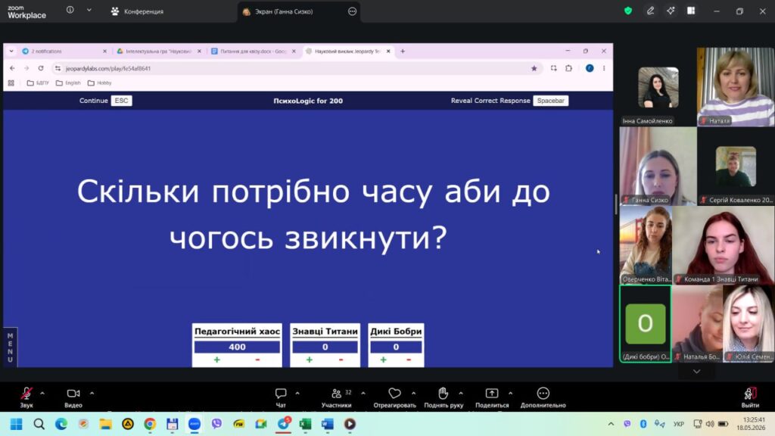
Task: Click the ESC continue button
Action: pyautogui.click(x=121, y=101)
